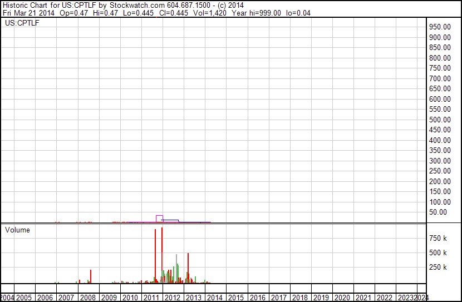The width and height of the screenshot is (462, 302).
Task: Click the 100.00 price axis label
Action: (x=440, y=202)
